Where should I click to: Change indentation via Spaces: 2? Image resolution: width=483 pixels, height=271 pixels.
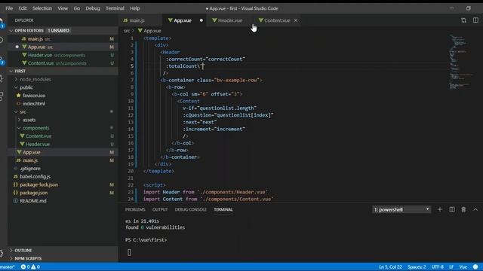[x=417, y=267]
